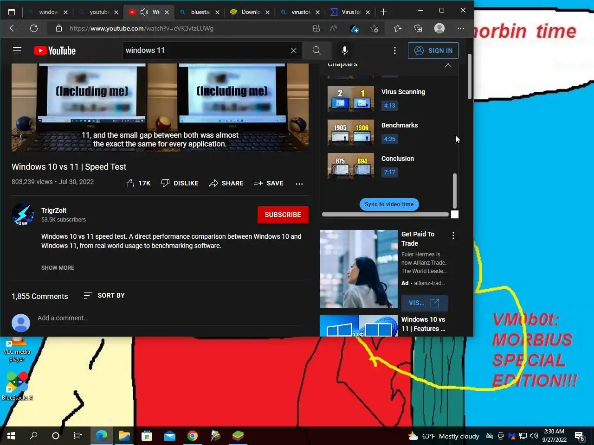
Task: Open Edge Read aloud icon in address bar
Action: [333, 28]
